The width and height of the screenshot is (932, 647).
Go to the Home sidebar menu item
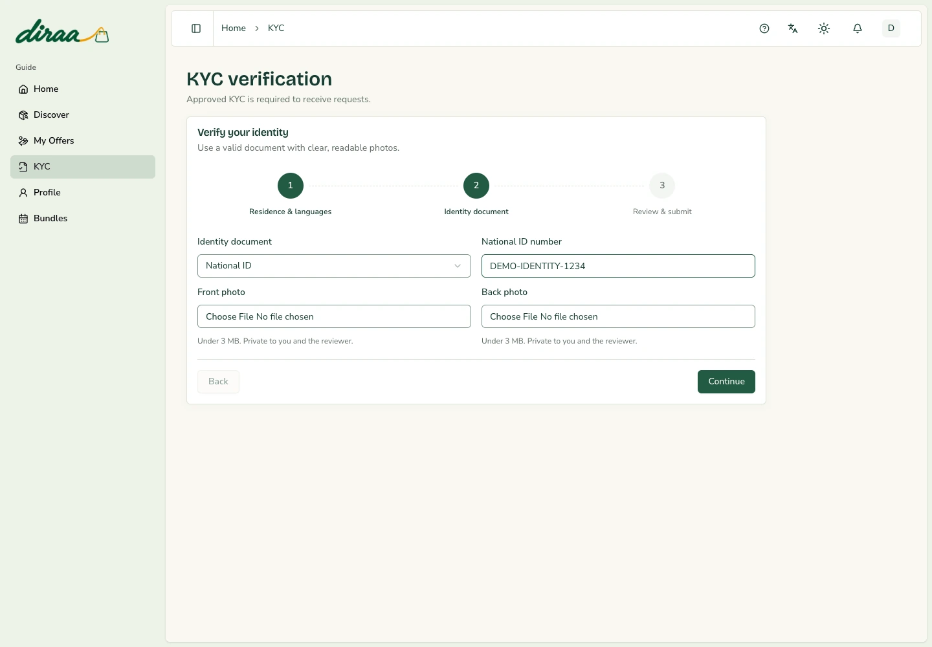(83, 89)
